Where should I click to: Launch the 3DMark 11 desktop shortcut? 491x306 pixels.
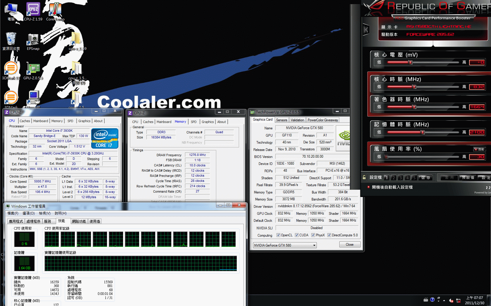point(11,71)
